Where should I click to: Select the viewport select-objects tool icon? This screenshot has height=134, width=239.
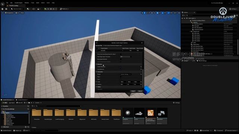pyautogui.click(x=142, y=13)
